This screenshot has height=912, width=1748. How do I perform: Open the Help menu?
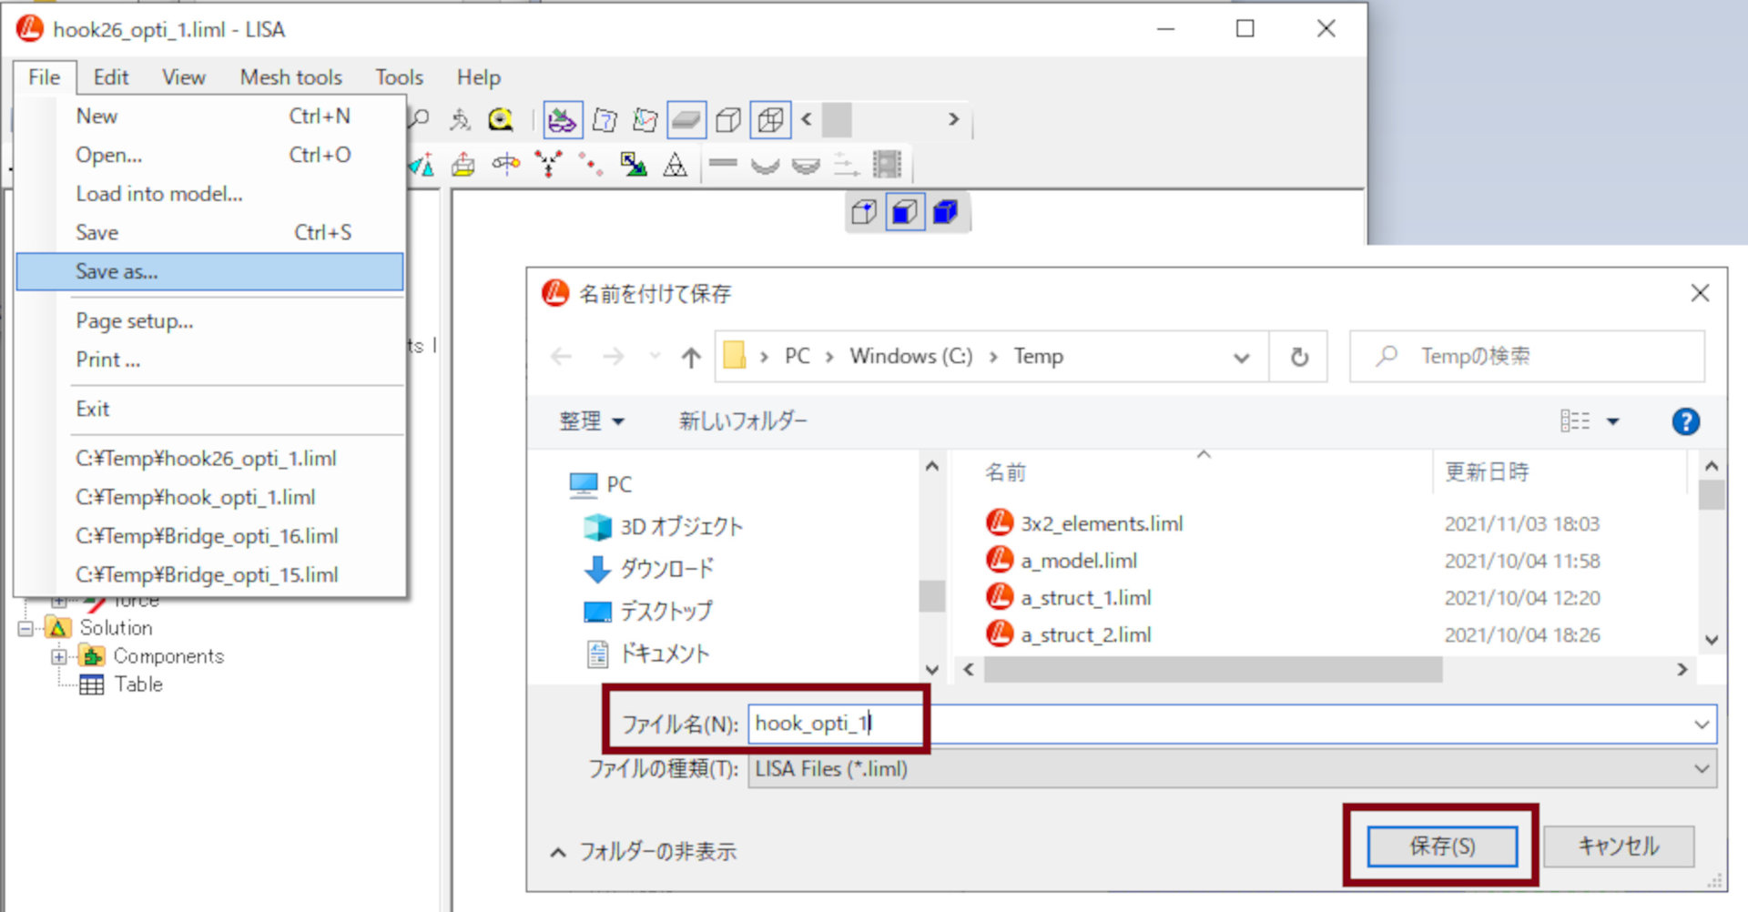tap(479, 77)
